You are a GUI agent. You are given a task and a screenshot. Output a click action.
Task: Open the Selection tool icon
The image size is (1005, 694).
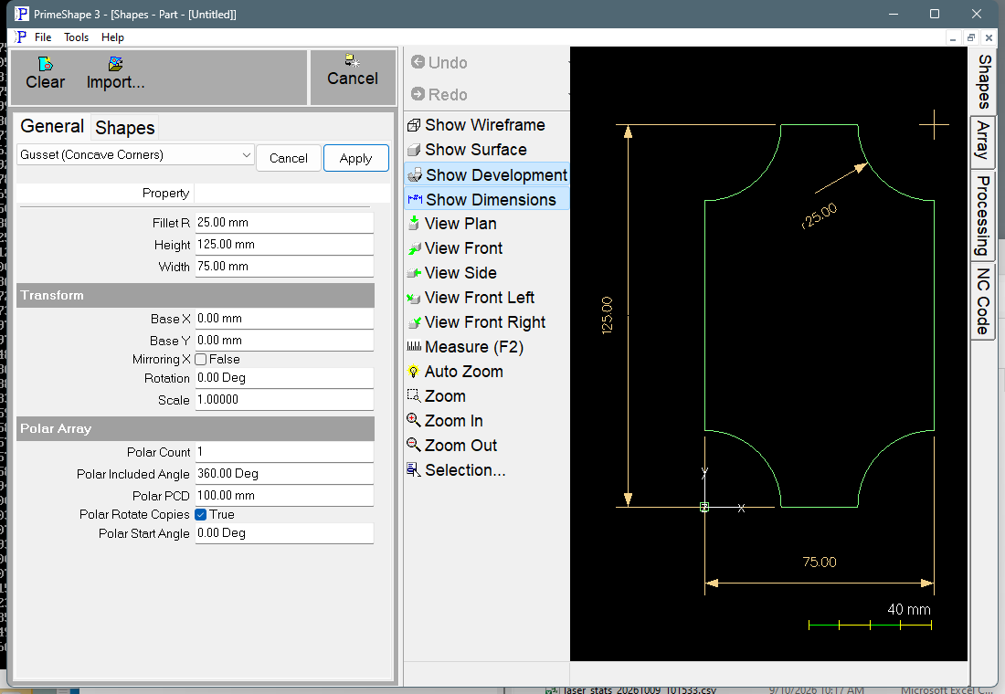click(414, 469)
